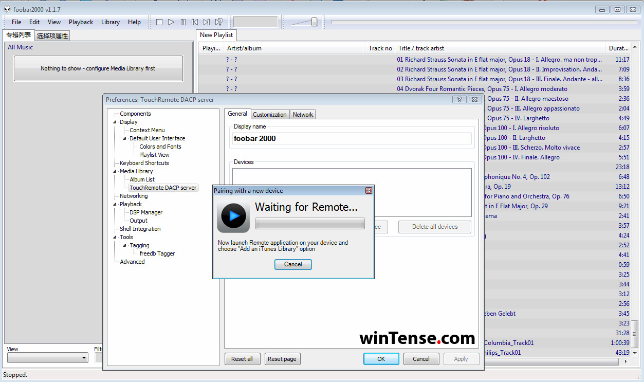Click the Random playback toolbar icon
The image size is (644, 382).
[219, 22]
